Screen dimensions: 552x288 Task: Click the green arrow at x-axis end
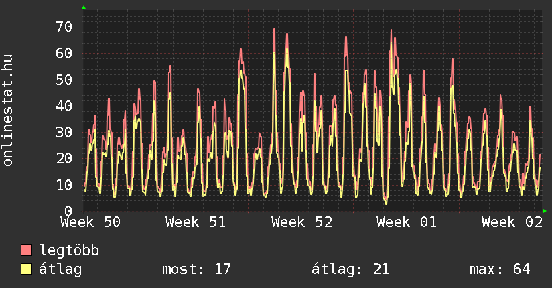545,211
